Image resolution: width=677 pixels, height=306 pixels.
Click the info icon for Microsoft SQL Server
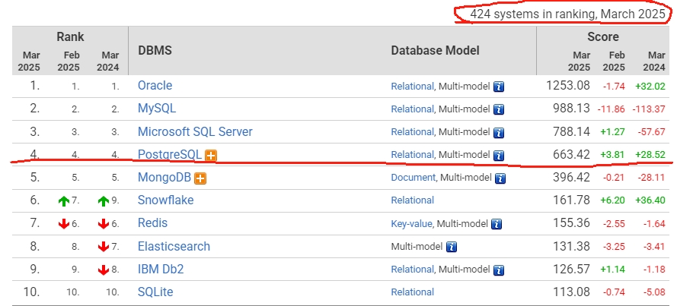499,132
